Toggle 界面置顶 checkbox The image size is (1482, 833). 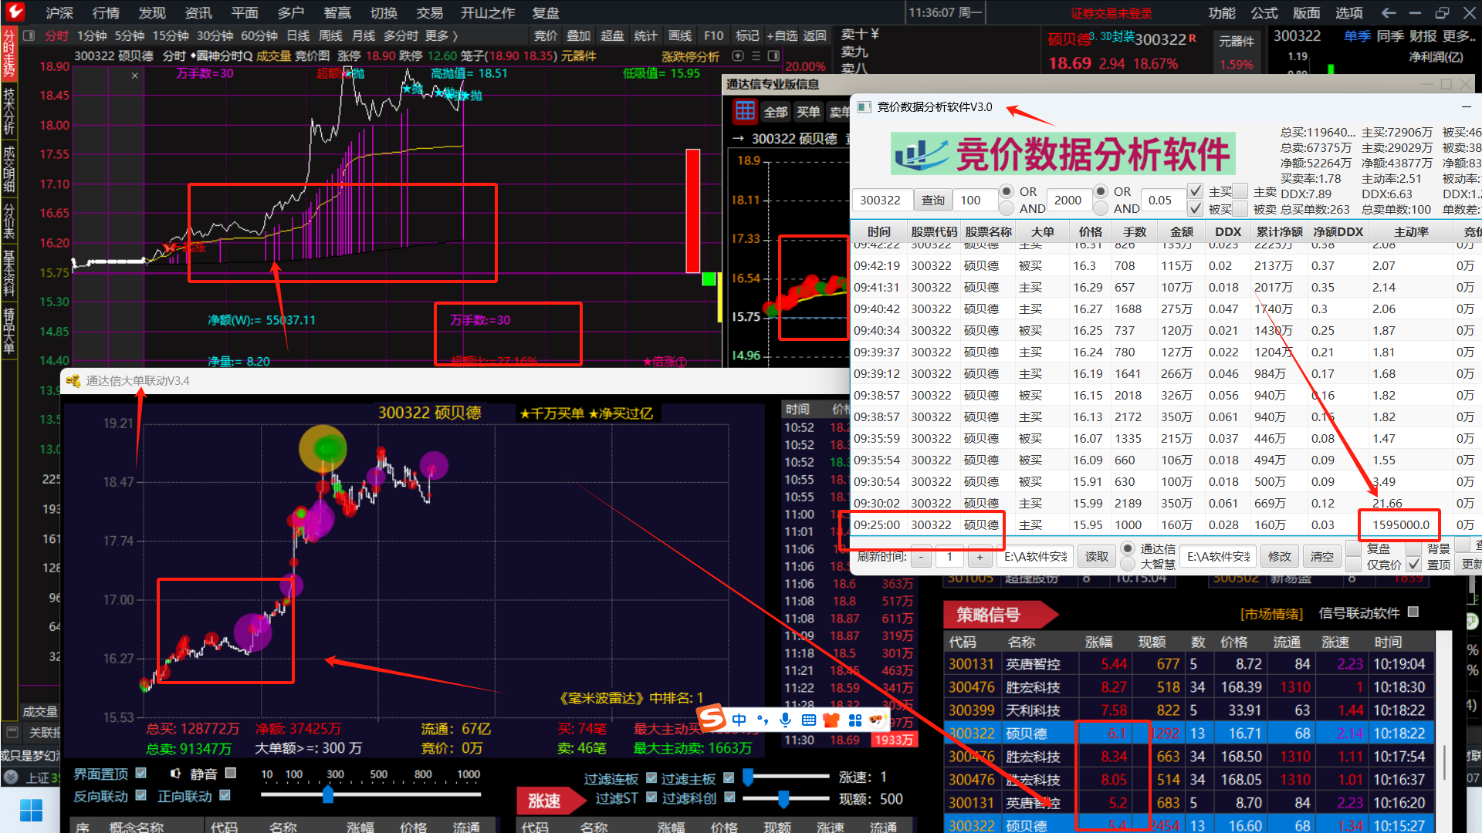pos(140,773)
